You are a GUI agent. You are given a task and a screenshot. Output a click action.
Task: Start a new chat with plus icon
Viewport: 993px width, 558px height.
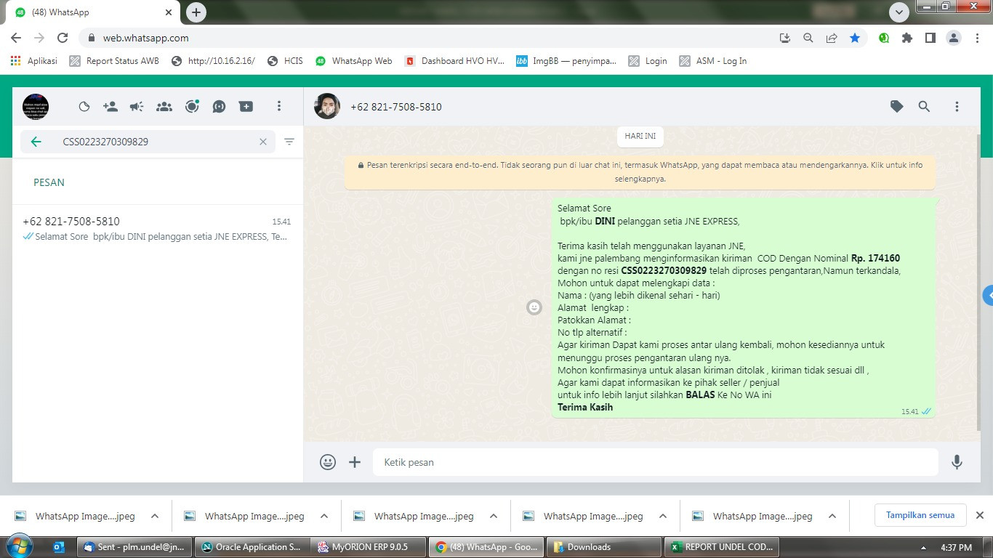tap(246, 106)
